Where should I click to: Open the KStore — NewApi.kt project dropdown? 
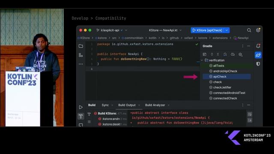(165, 30)
